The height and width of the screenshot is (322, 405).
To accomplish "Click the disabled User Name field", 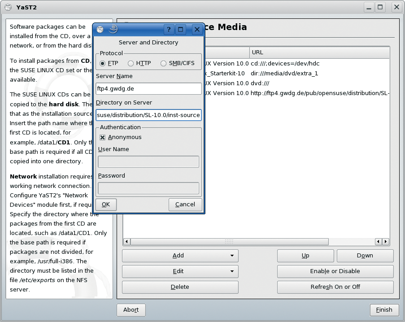I will point(148,161).
